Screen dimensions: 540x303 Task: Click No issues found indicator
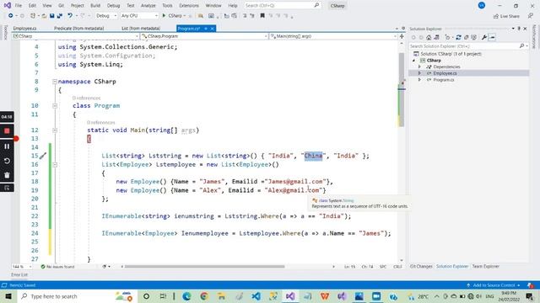point(57,267)
